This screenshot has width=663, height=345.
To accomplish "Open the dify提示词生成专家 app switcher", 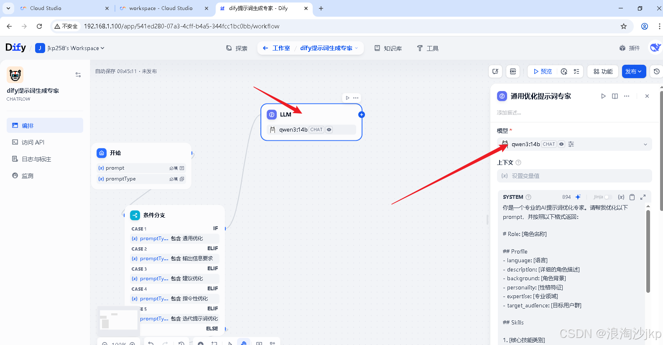I will tap(329, 48).
